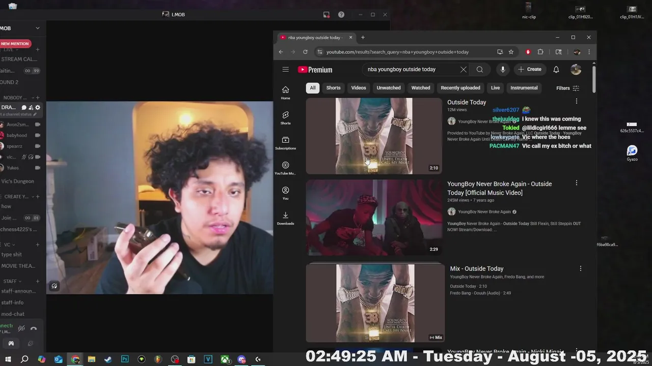Select the Live filter chip
The height and width of the screenshot is (366, 652).
point(496,88)
